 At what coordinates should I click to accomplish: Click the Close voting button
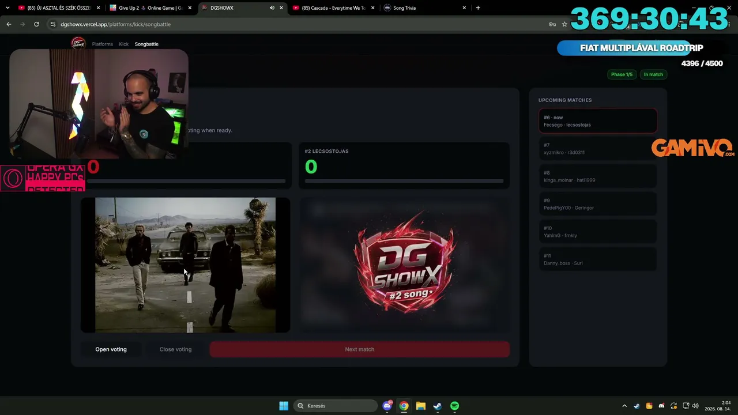[175, 349]
